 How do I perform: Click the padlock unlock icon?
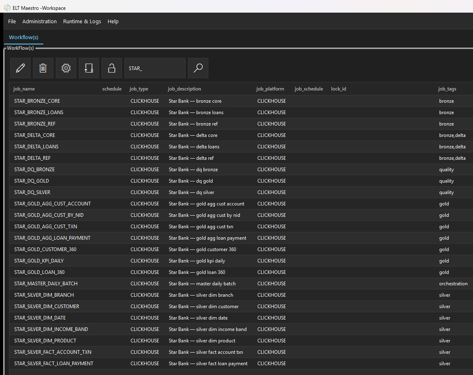112,68
